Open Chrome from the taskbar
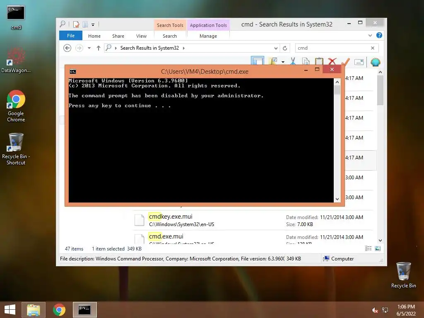Viewport: 424px width, 318px height. [x=59, y=310]
